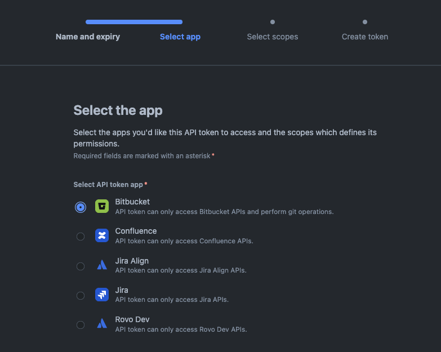Image resolution: width=441 pixels, height=352 pixels.
Task: Click the Create token step dot
Action: [x=365, y=22]
